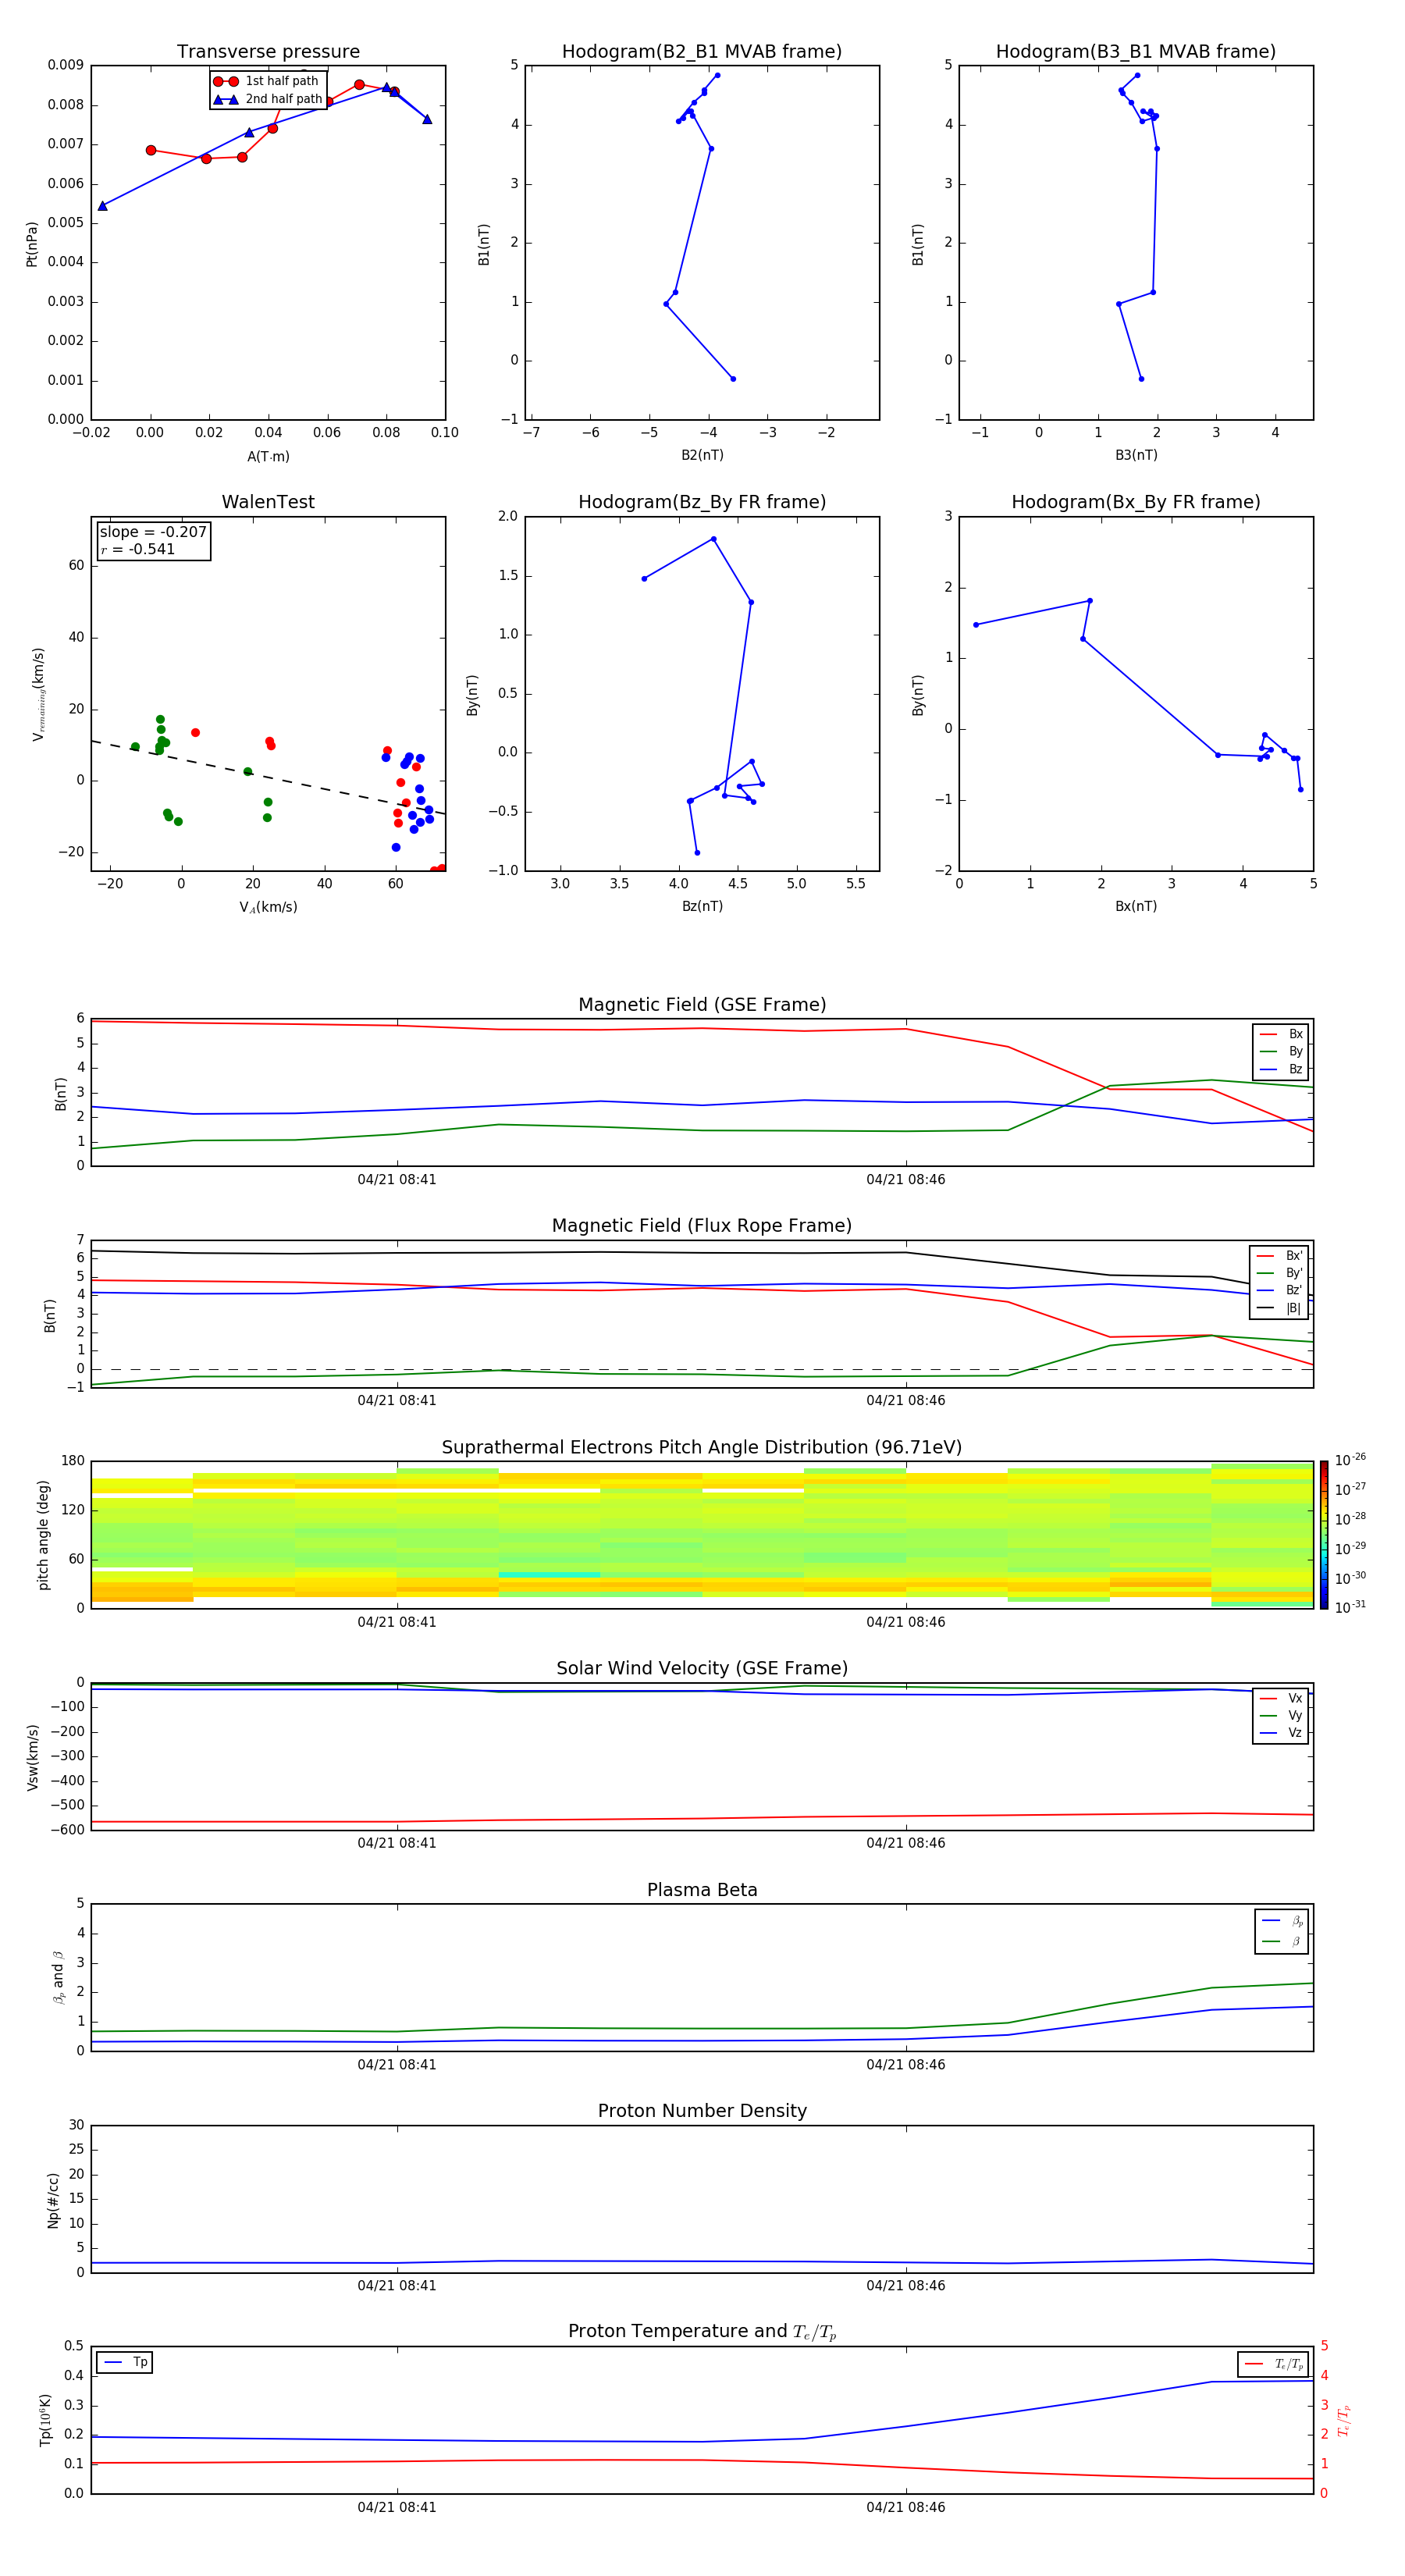Click the "Vy" entry in velocity legend
Image resolution: width=1405 pixels, height=2576 pixels.
(1281, 1716)
